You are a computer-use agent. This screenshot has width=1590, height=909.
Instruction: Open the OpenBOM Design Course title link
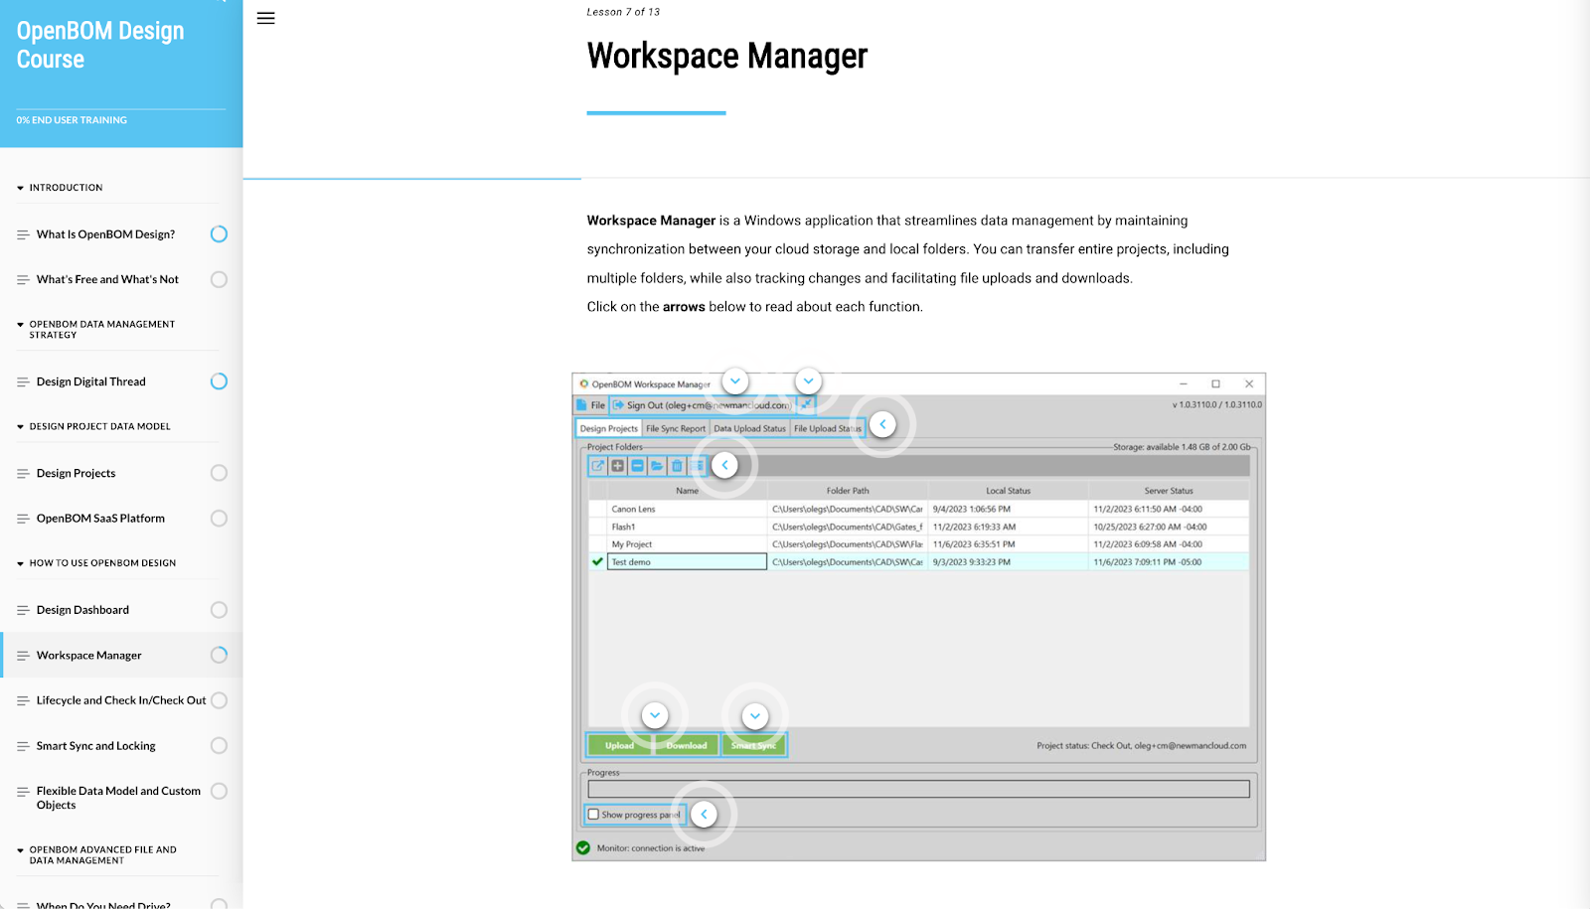(100, 45)
